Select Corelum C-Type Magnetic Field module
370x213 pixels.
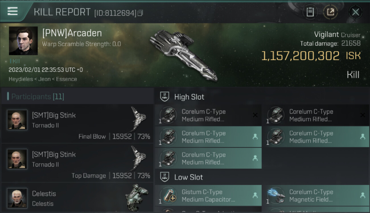316,196
